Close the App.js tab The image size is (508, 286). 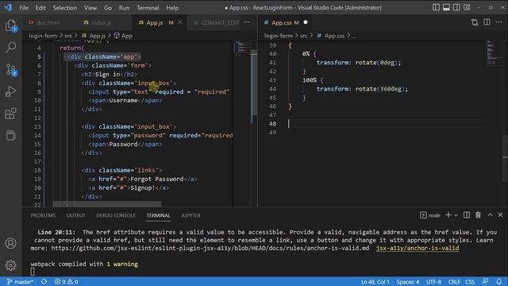tap(180, 22)
